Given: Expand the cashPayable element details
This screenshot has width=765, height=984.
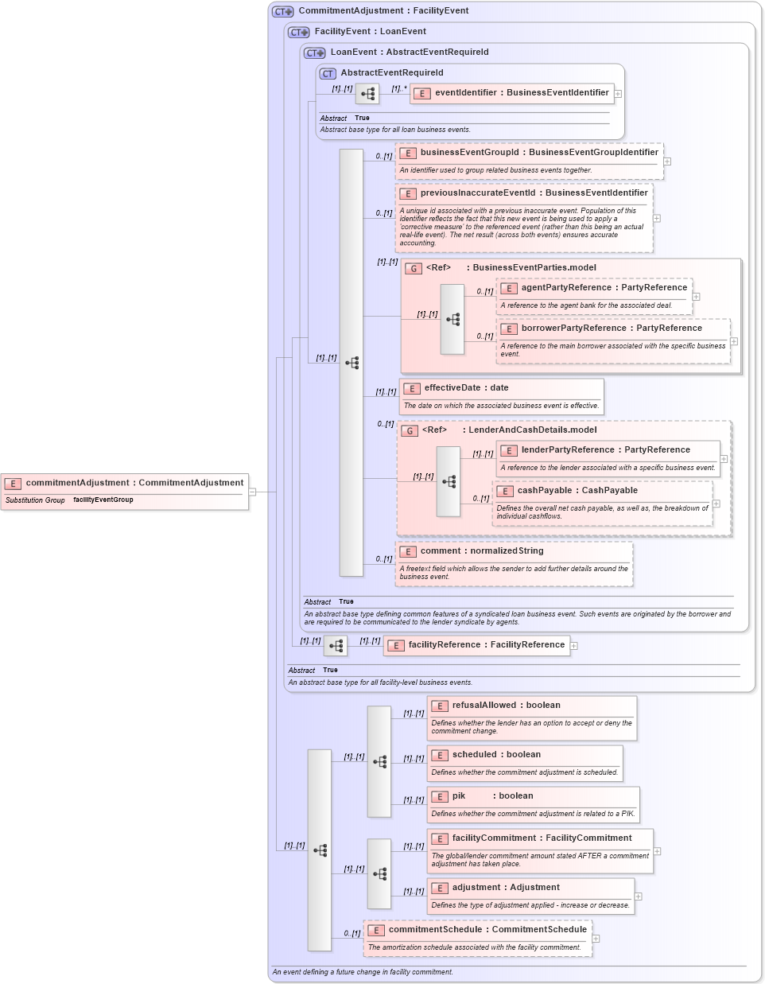Looking at the screenshot, I should click(x=716, y=504).
